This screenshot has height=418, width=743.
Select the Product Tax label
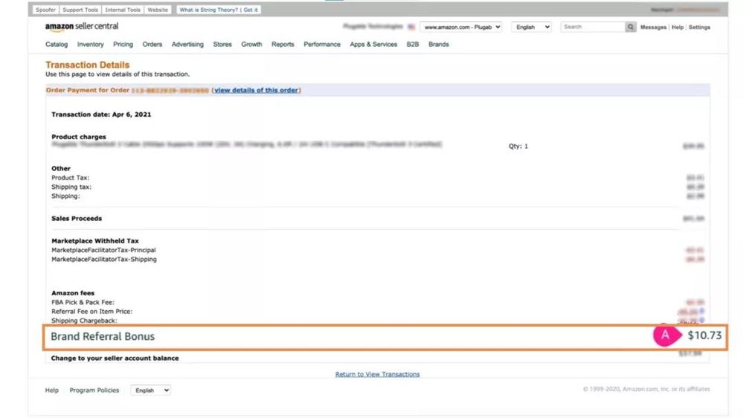tap(70, 178)
